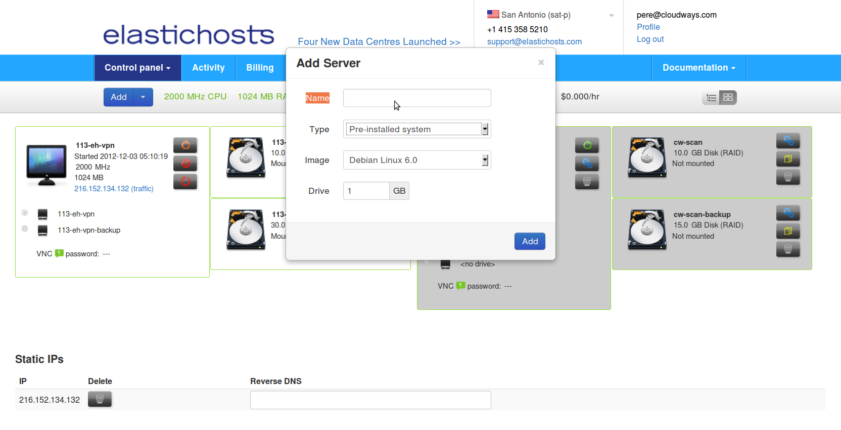Switch to list view icon

[x=711, y=98]
